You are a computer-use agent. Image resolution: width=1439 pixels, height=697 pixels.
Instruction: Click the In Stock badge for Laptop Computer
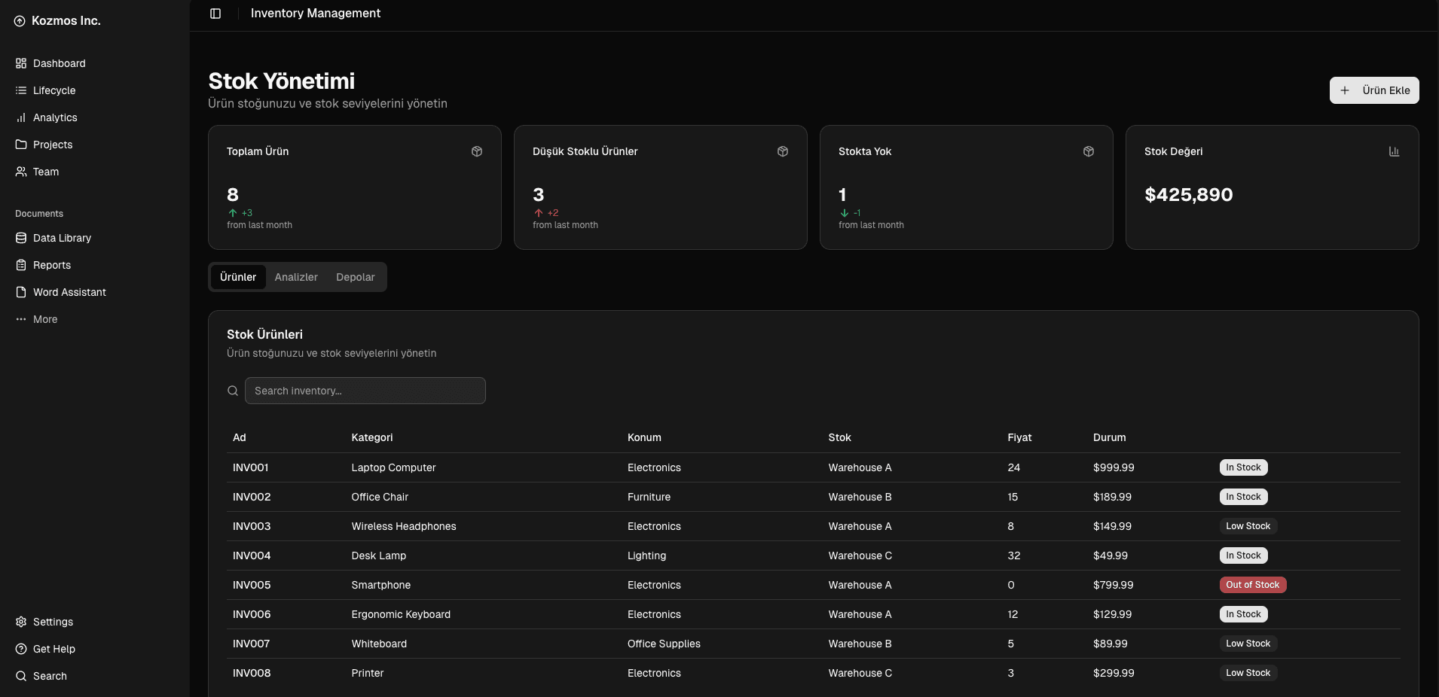point(1243,467)
